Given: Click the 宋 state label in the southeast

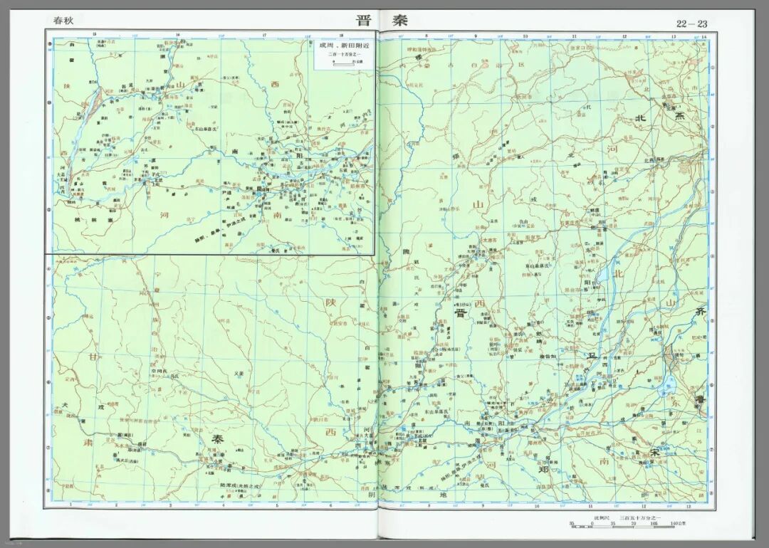Looking at the screenshot, I should pos(655,452).
